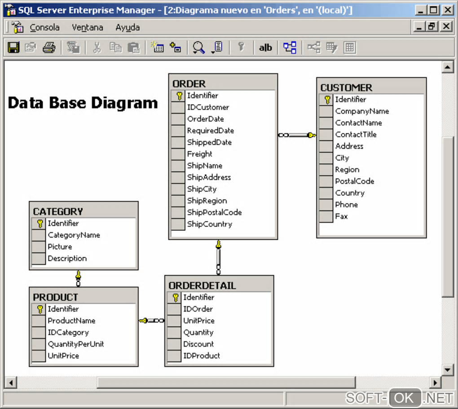Viewport: 458px width, 409px height.
Task: Select the Discount column in ORDERDETAIL
Action: (x=198, y=344)
